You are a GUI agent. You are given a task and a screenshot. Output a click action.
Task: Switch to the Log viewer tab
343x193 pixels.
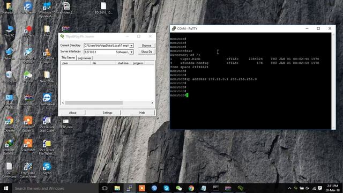click(84, 58)
